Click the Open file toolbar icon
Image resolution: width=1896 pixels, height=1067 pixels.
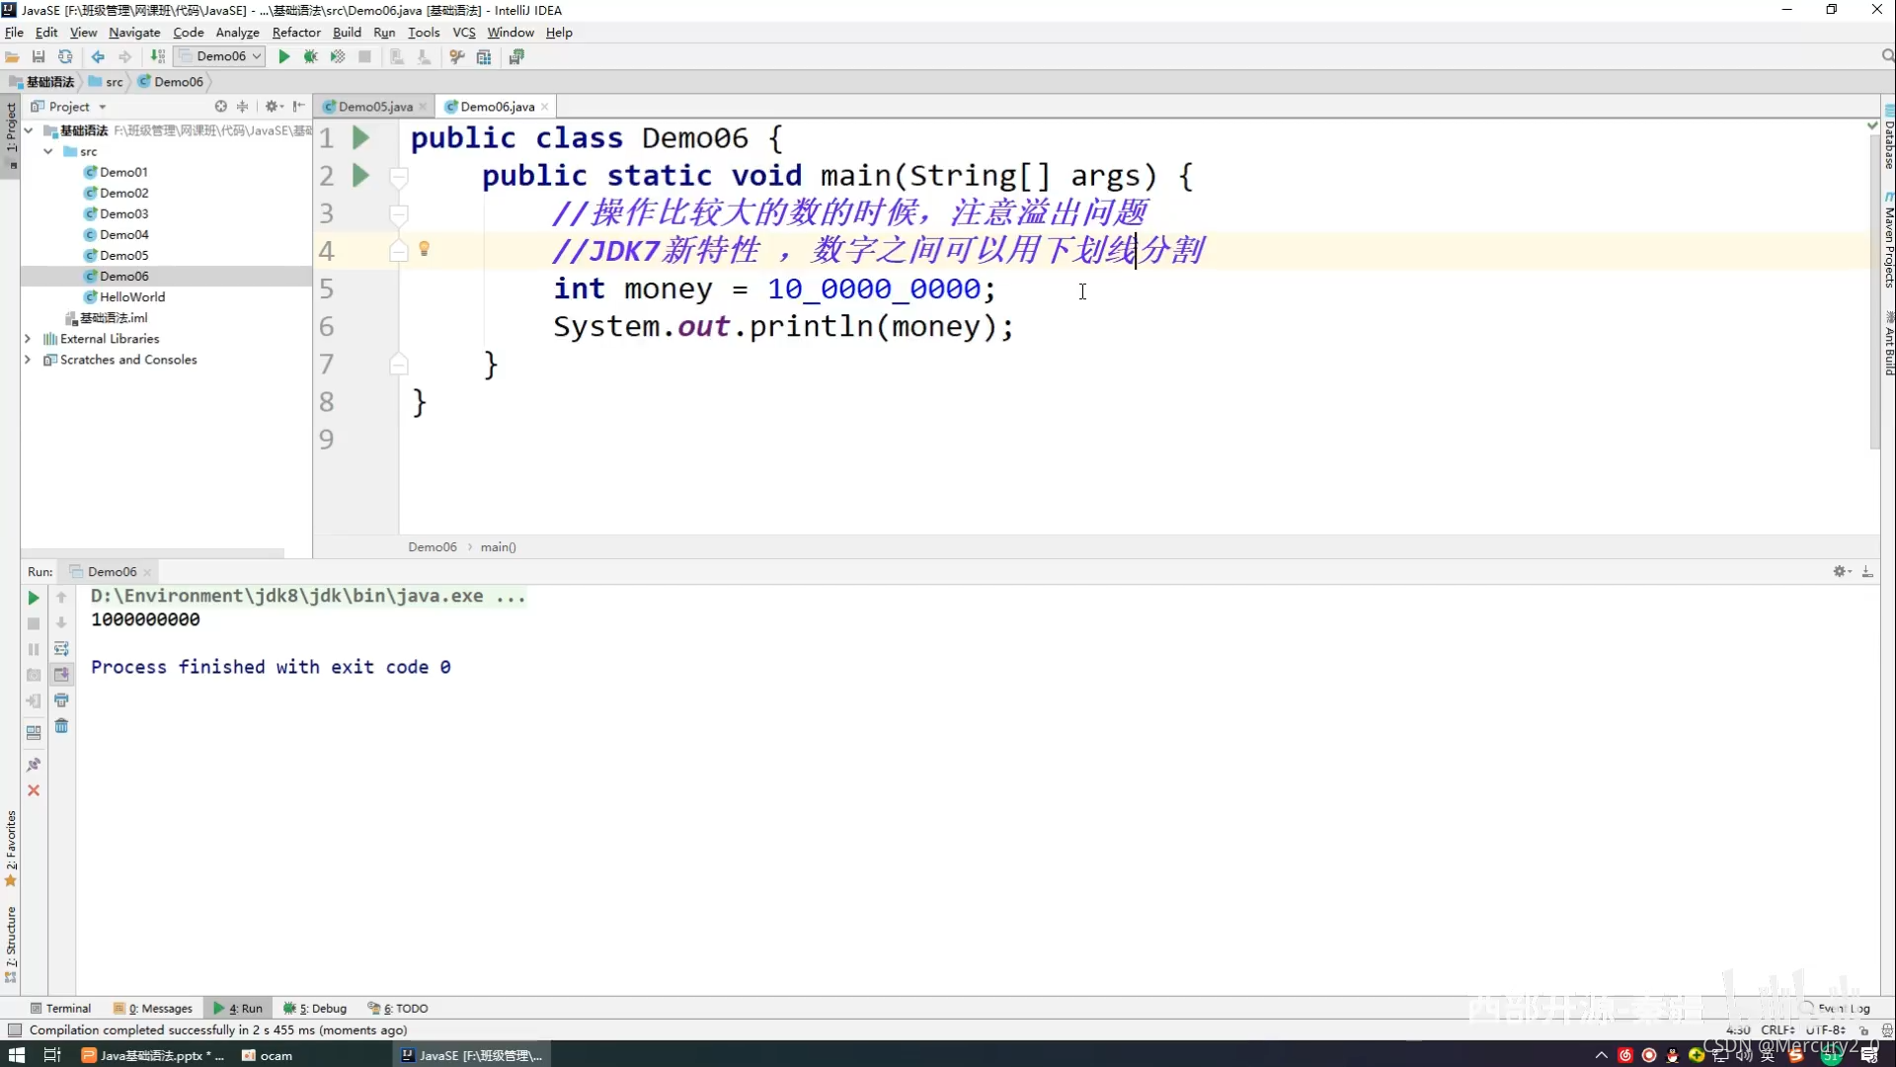12,57
